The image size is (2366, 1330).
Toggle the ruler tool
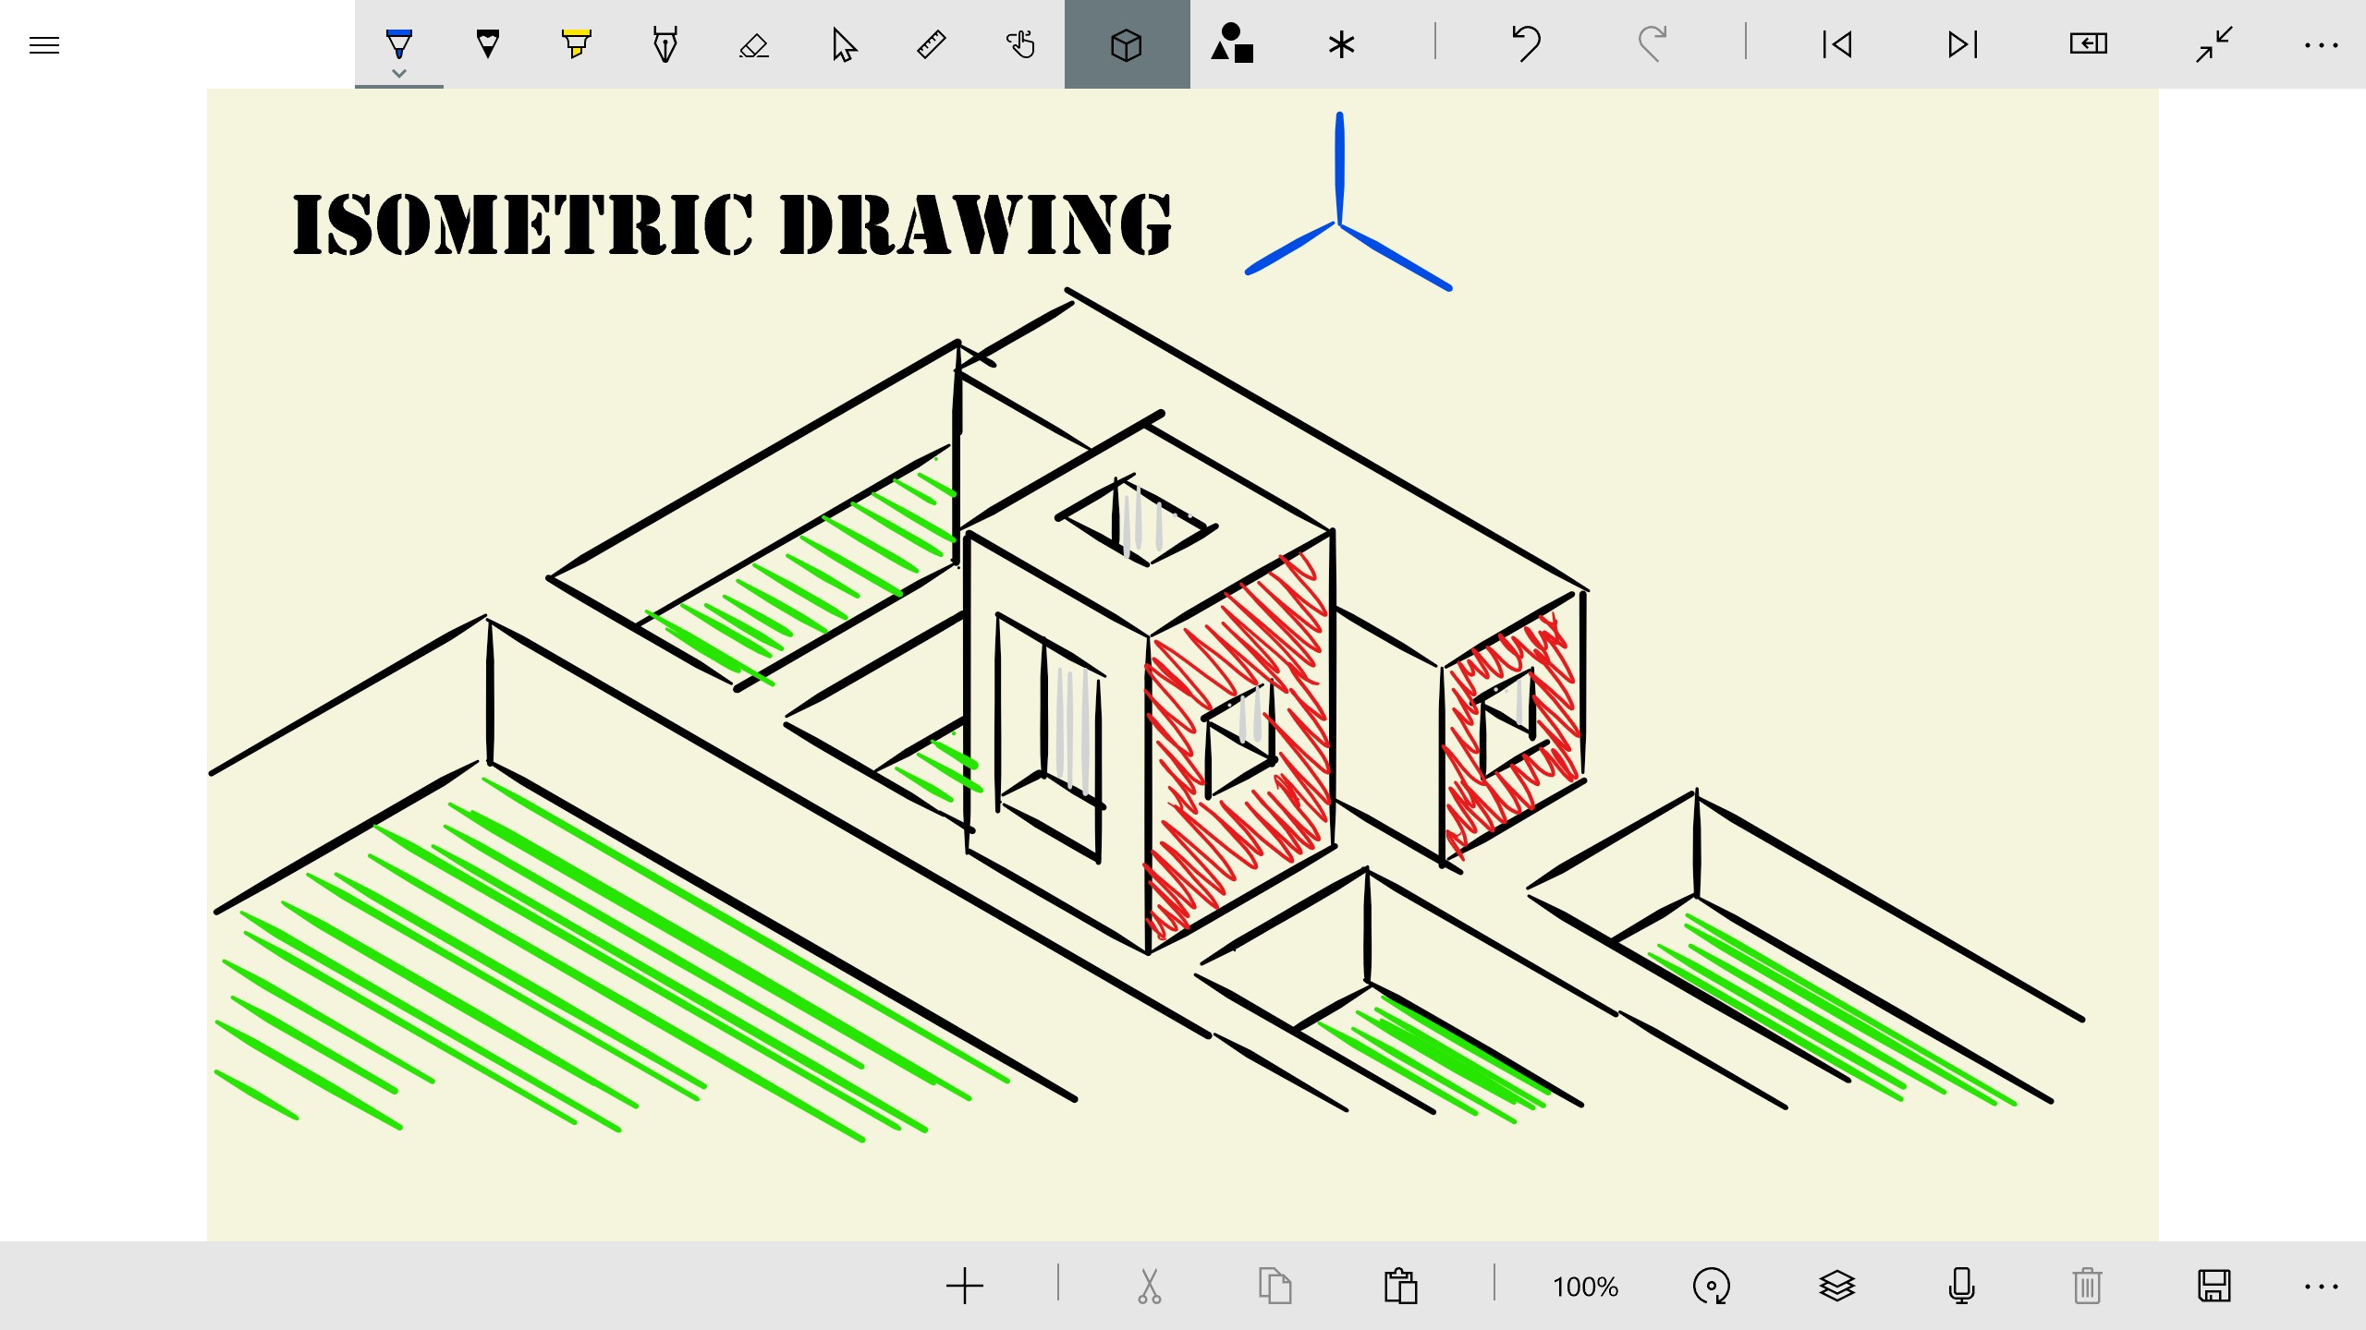tap(931, 44)
